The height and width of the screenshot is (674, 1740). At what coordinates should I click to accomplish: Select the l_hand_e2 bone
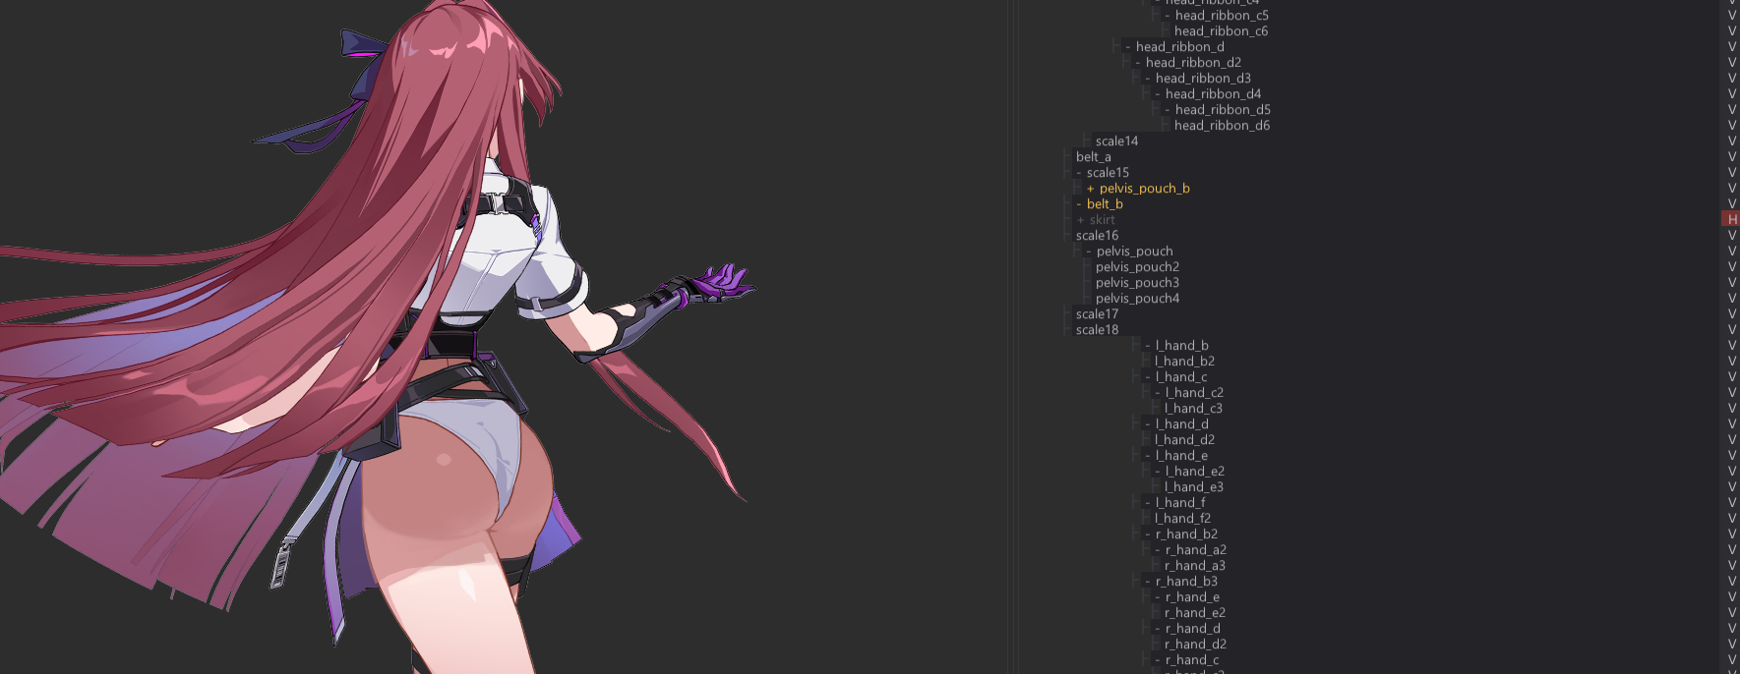tap(1194, 471)
